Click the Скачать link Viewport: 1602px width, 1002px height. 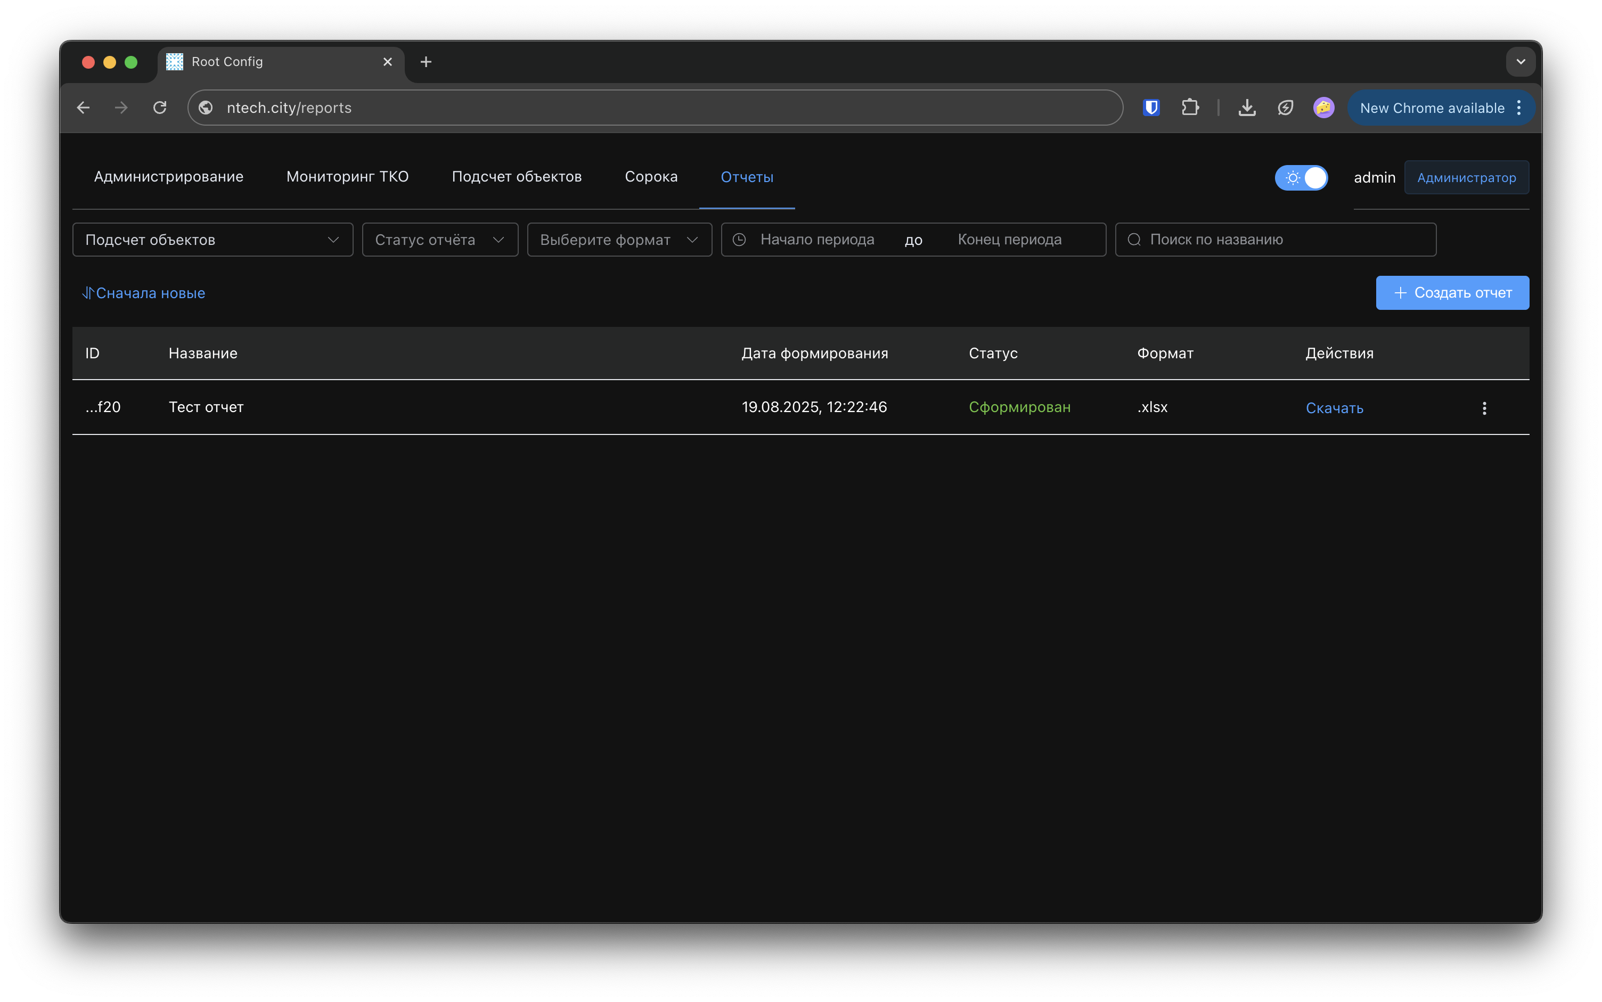pyautogui.click(x=1334, y=408)
